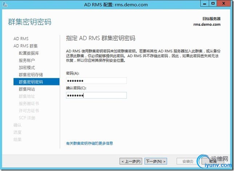This screenshot has width=234, height=171.
Task: Click the disabled 群集地址 step
Action: (27, 96)
